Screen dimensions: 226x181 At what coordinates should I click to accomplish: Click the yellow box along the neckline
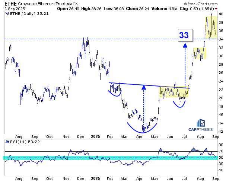pos(174,92)
